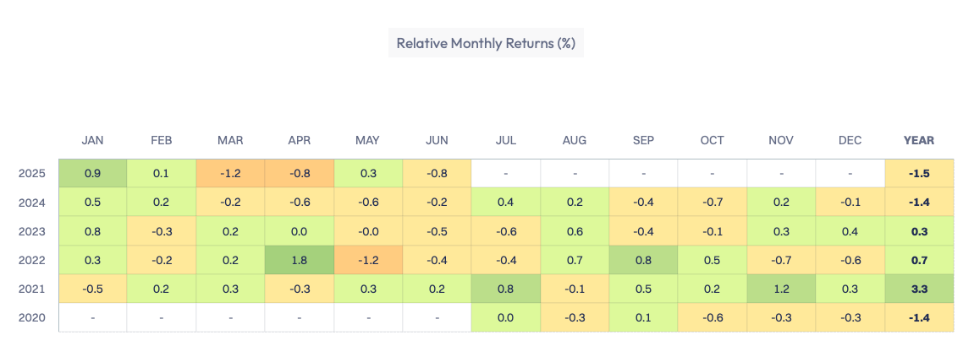Select the YEAR column header
This screenshot has width=963, height=346.
click(919, 140)
